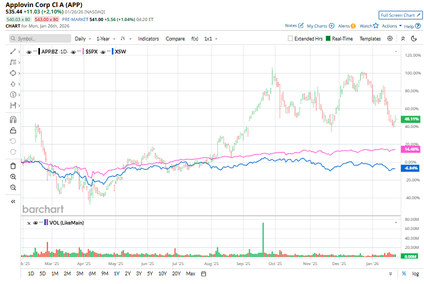Expand line tool options chevron
424x284 pixels.
click(19, 51)
